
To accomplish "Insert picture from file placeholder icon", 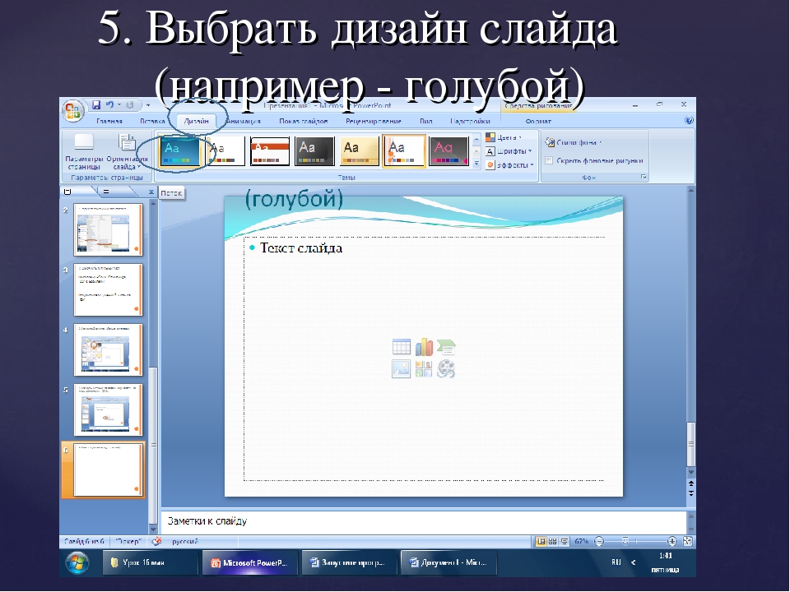I will 401,369.
